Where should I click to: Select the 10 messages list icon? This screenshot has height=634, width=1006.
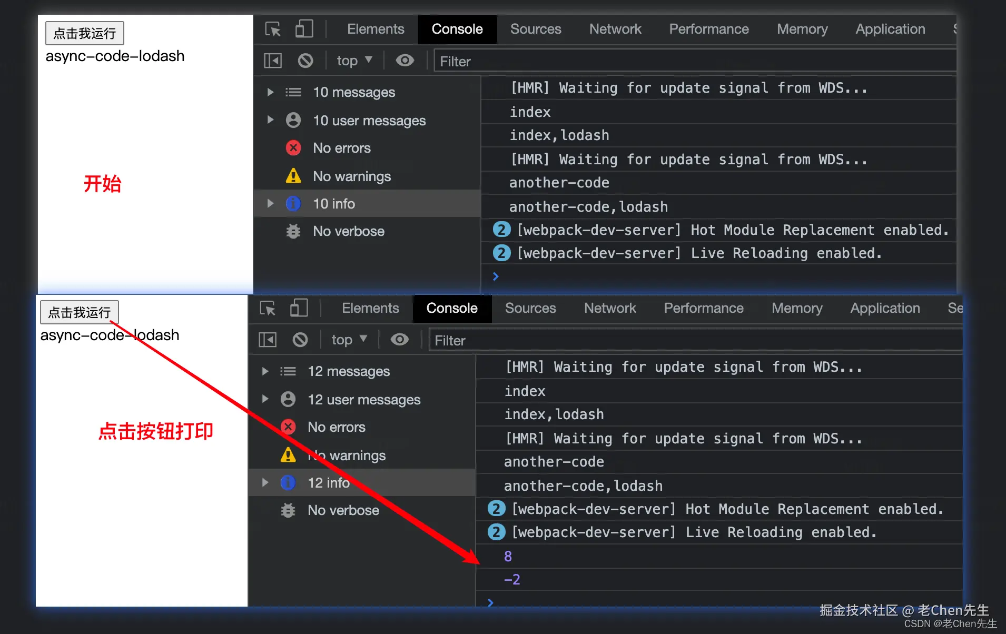[293, 93]
